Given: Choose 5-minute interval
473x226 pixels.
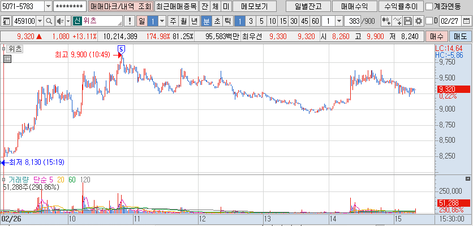Looking at the screenshot, I should click(261, 21).
